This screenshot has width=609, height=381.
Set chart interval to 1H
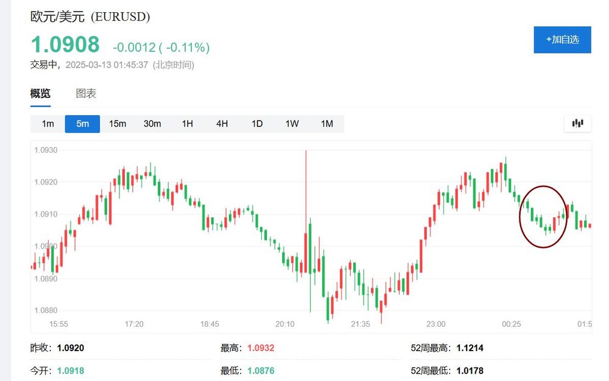(x=187, y=124)
